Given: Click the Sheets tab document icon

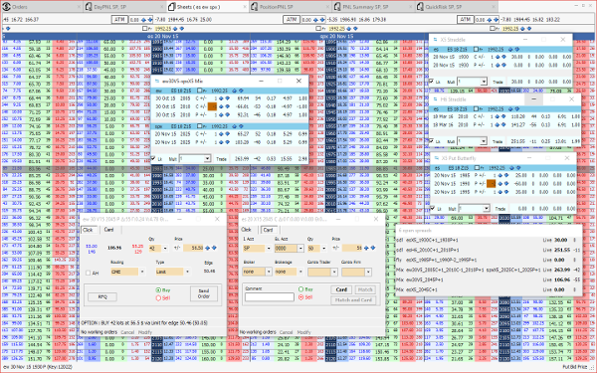Looking at the screenshot, I should click(x=171, y=7).
